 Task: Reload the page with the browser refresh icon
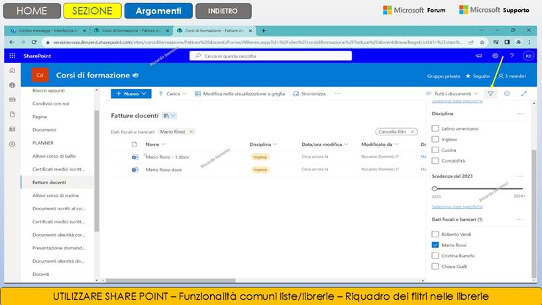click(34, 42)
